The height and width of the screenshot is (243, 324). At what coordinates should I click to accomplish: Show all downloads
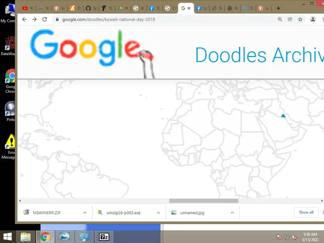coord(306,212)
